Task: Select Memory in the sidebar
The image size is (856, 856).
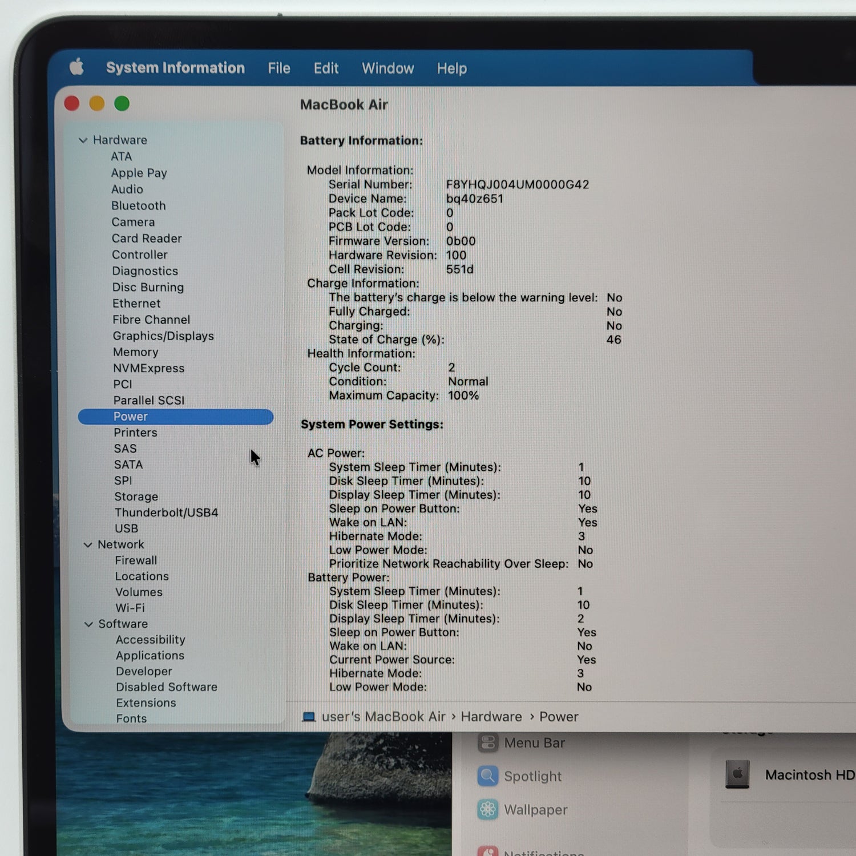Action: (136, 352)
